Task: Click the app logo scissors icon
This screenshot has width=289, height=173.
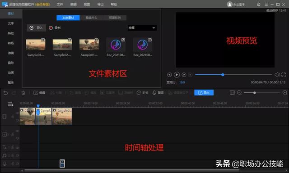Action: coord(5,4)
